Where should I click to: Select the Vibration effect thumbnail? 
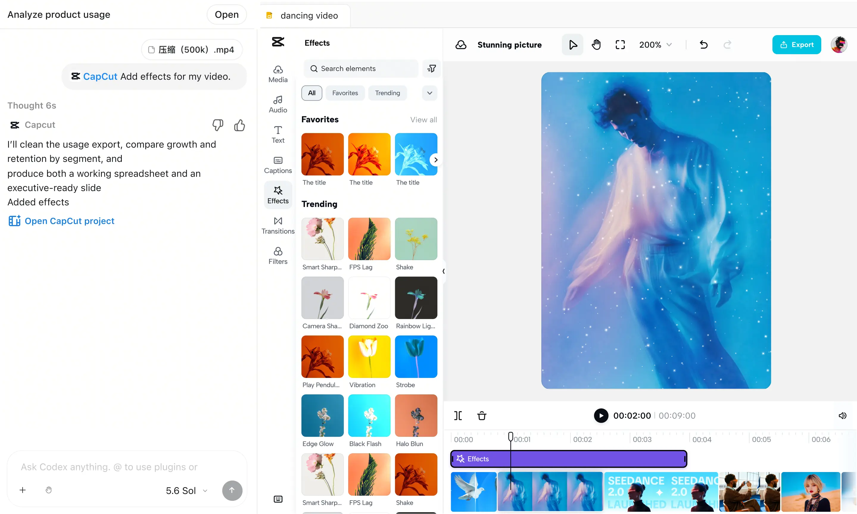coord(369,356)
